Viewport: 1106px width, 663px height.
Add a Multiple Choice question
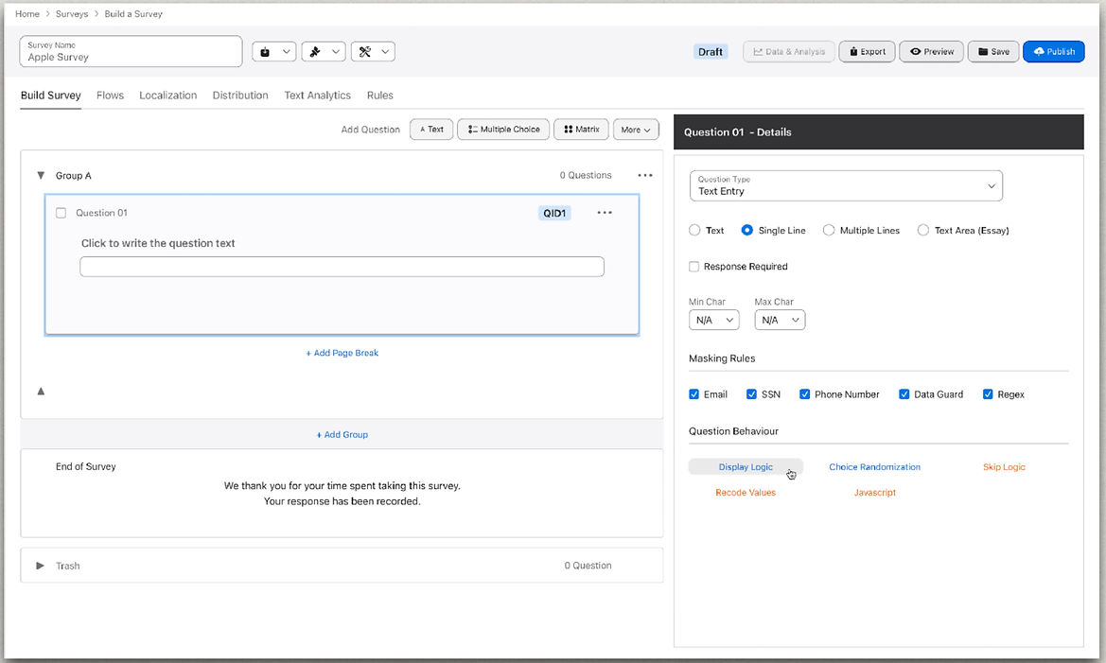(503, 130)
